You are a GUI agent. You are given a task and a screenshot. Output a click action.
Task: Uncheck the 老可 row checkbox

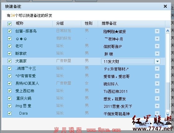click(9, 46)
